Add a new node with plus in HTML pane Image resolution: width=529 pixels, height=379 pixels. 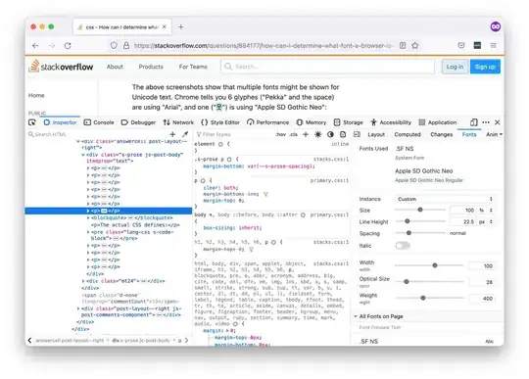click(x=172, y=134)
